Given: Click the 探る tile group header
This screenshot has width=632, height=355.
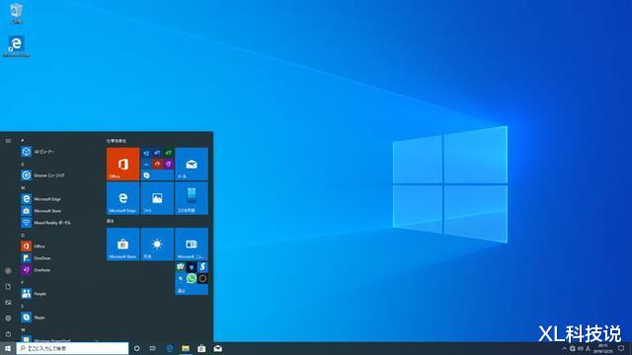Looking at the screenshot, I should click(x=110, y=221).
